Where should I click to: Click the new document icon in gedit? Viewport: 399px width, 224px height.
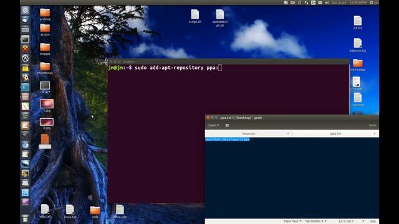coord(227,125)
